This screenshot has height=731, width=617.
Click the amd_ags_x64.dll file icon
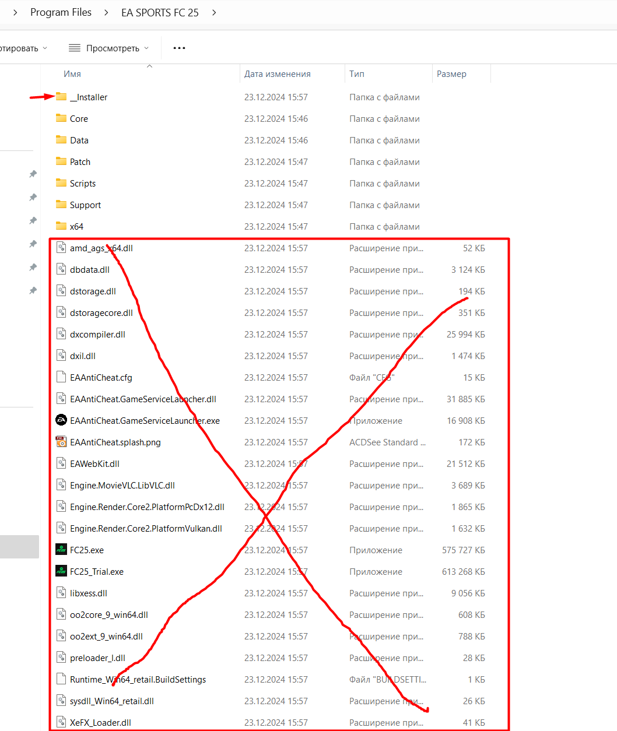(61, 248)
